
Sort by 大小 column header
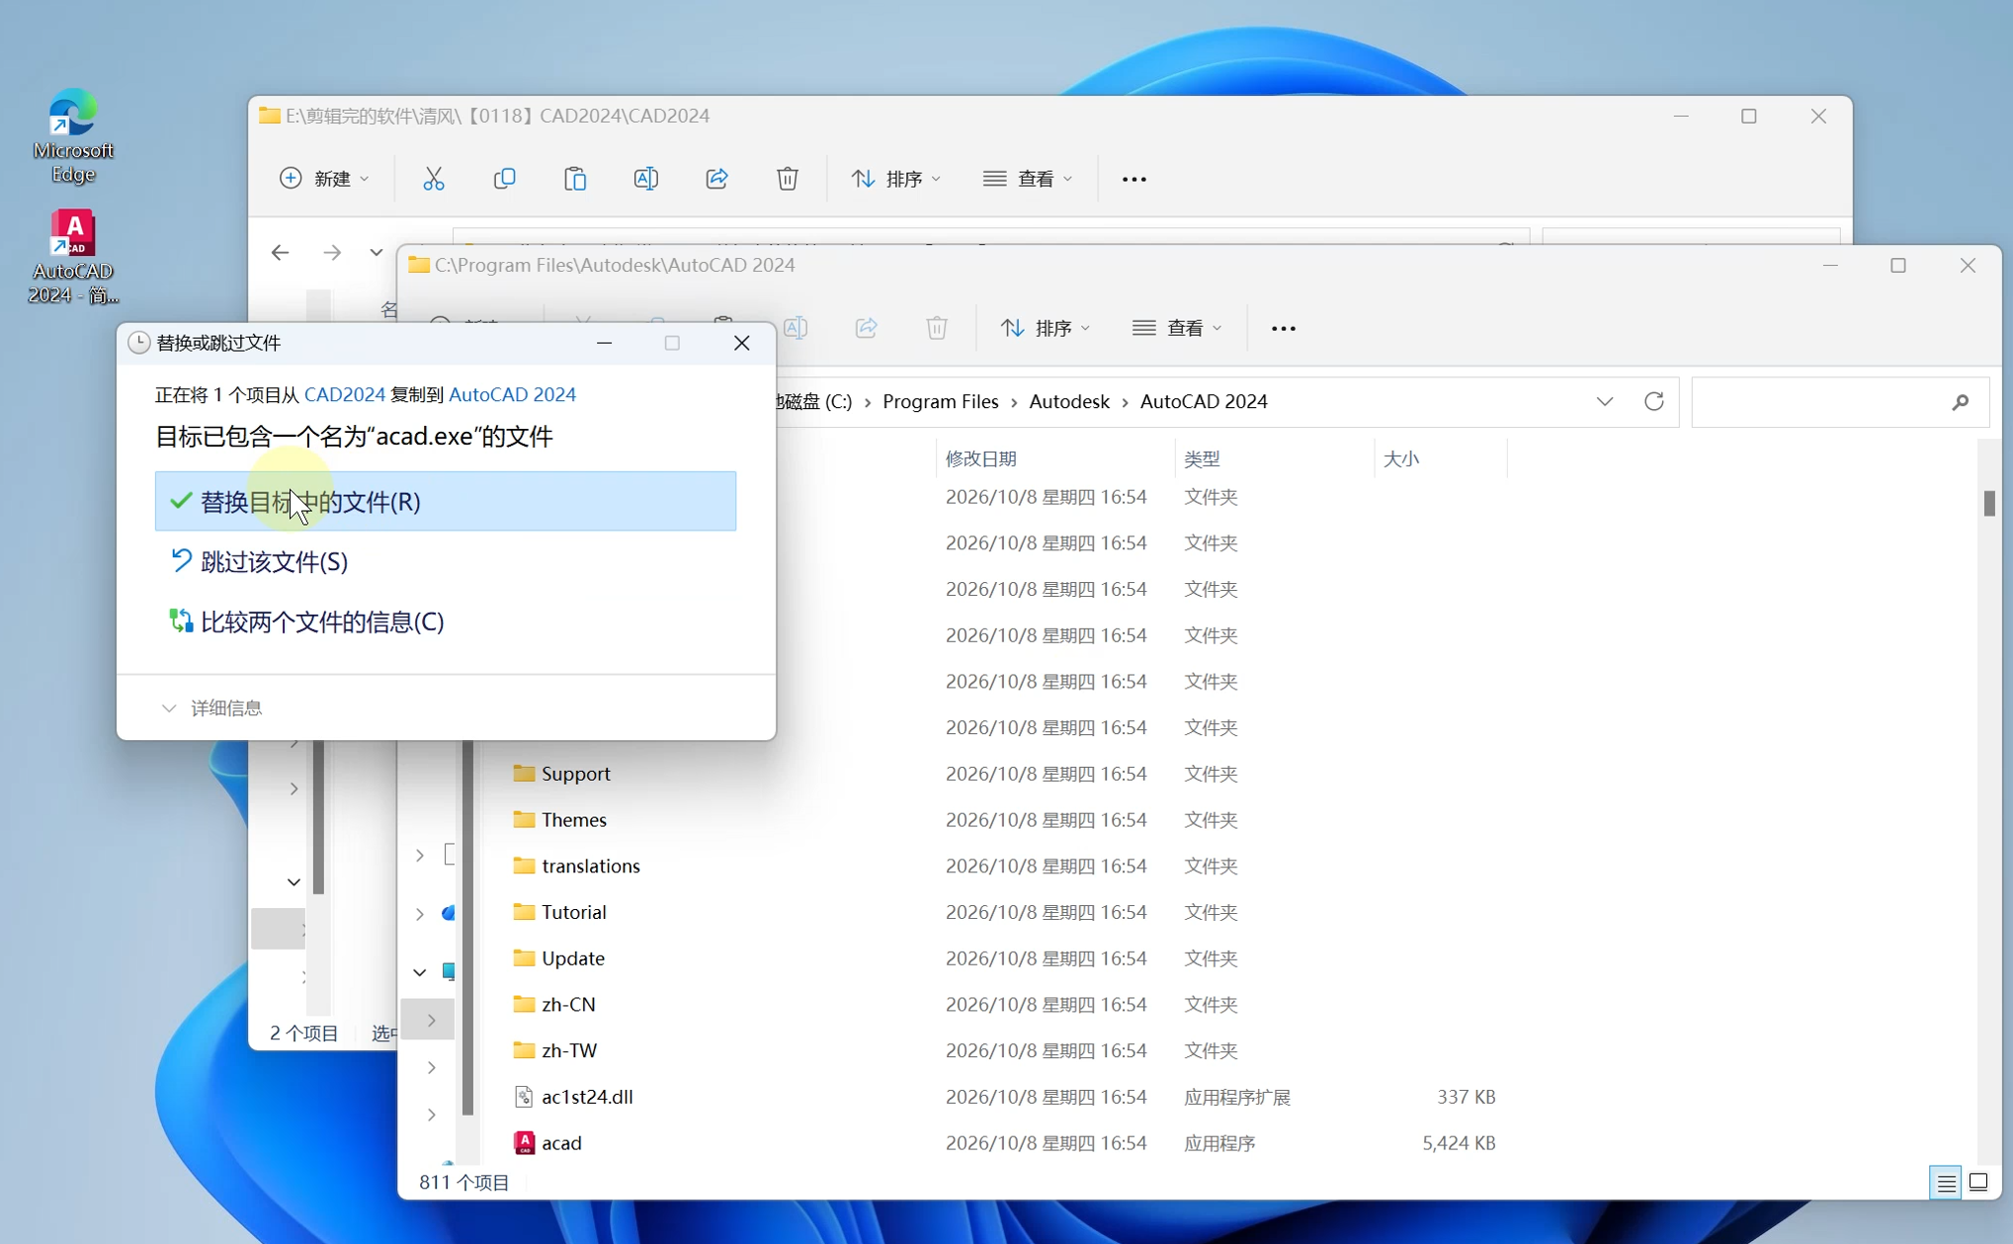click(1440, 458)
